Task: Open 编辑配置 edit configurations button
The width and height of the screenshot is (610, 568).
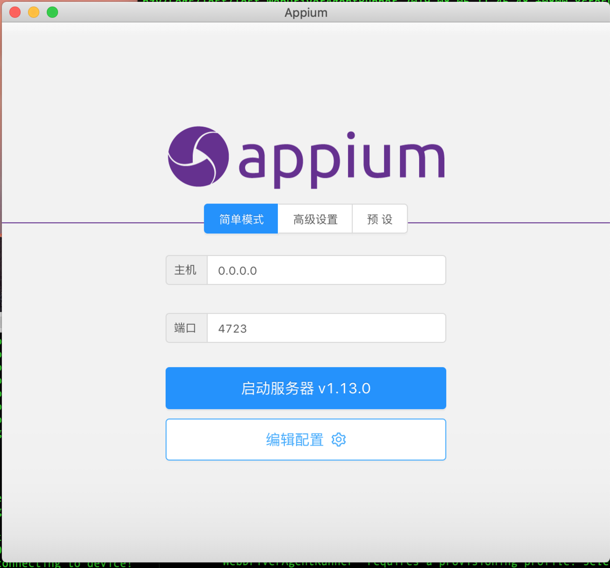Action: pos(306,440)
